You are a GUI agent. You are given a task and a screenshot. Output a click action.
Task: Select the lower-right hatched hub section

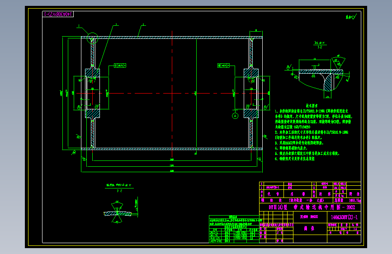coord(251,113)
